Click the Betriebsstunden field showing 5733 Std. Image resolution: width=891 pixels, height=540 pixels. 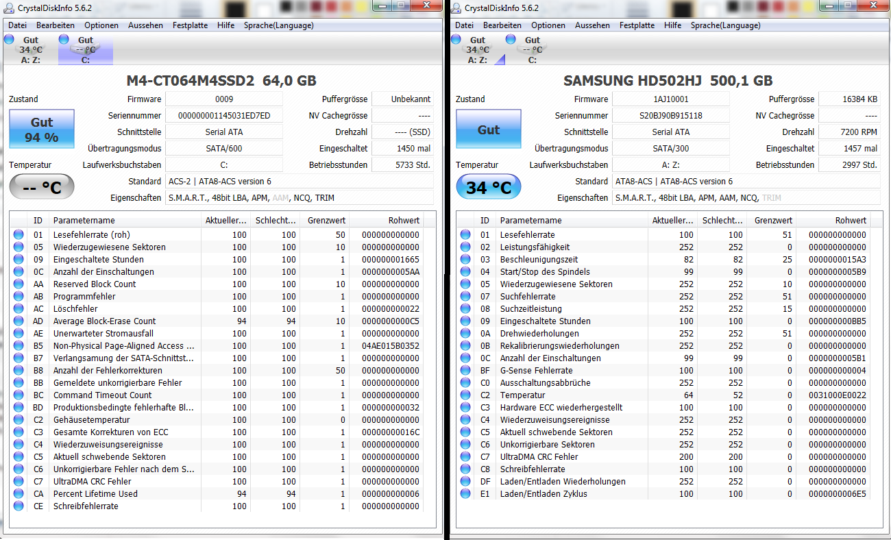[x=402, y=165]
